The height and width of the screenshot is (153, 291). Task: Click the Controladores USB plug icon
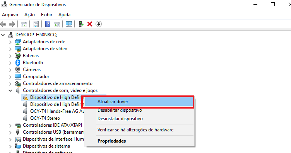pyautogui.click(x=18, y=132)
